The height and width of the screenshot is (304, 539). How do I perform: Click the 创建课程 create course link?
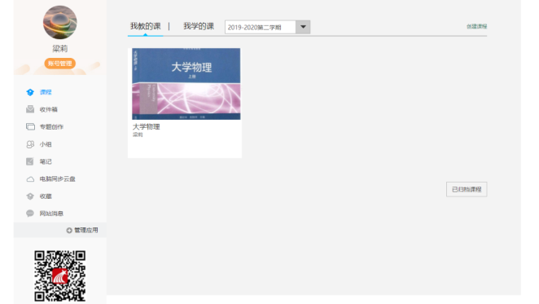point(476,27)
